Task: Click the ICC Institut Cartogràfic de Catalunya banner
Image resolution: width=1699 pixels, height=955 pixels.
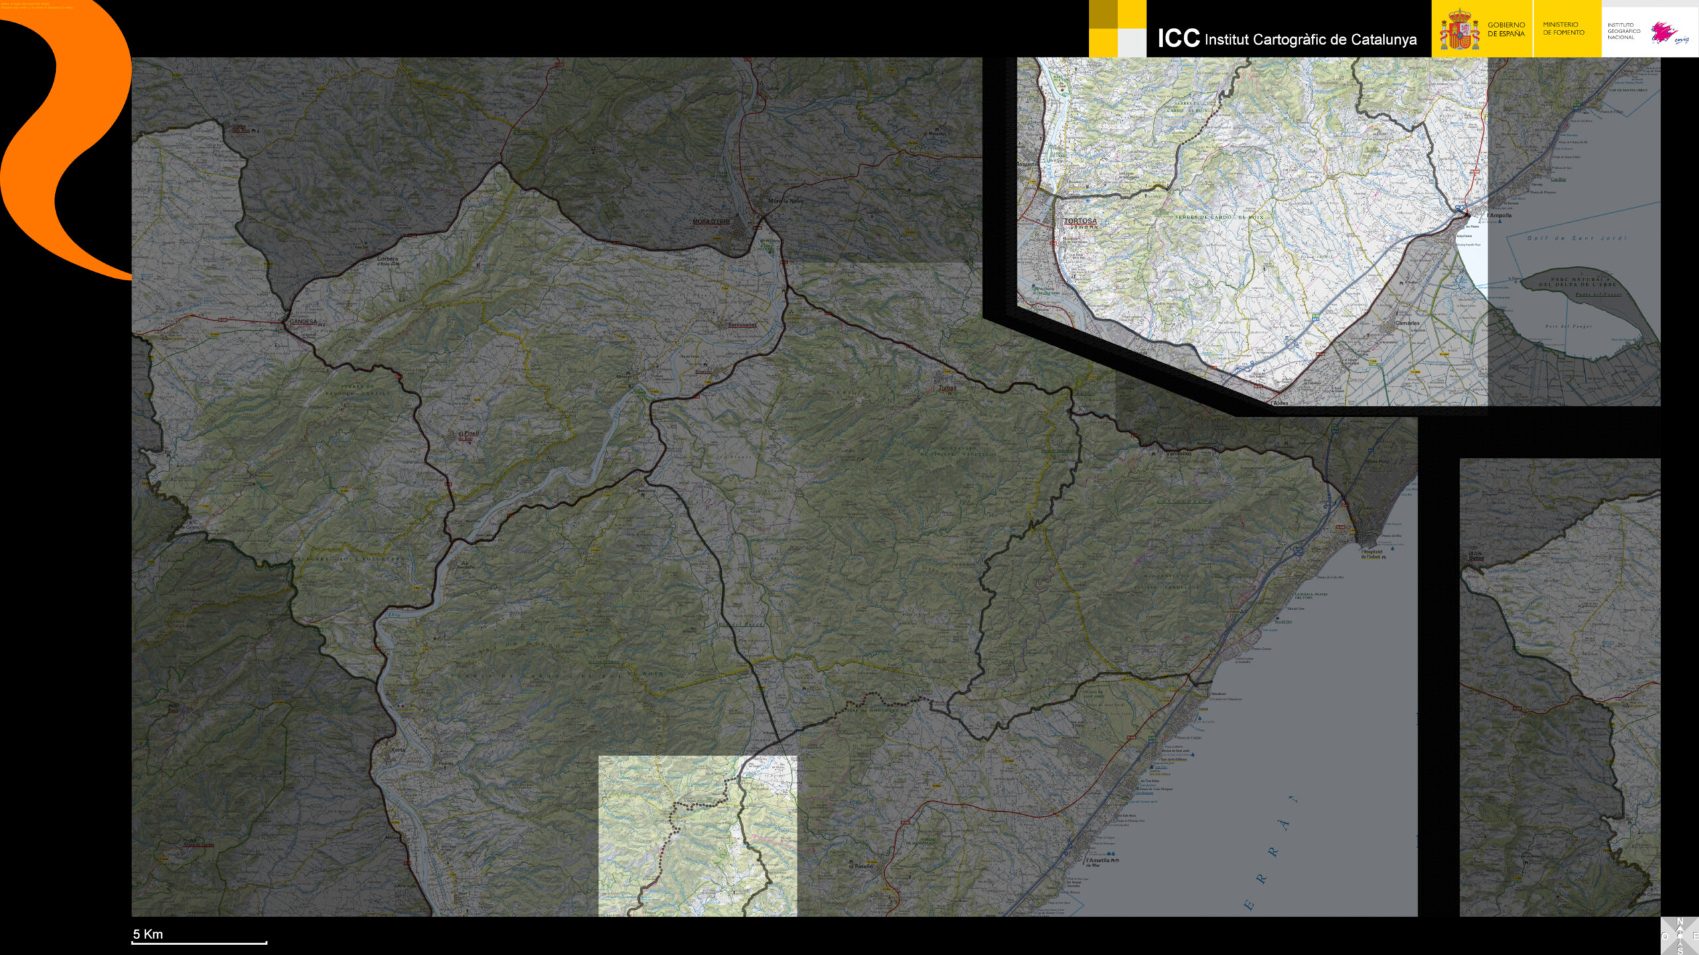Action: 1287,38
